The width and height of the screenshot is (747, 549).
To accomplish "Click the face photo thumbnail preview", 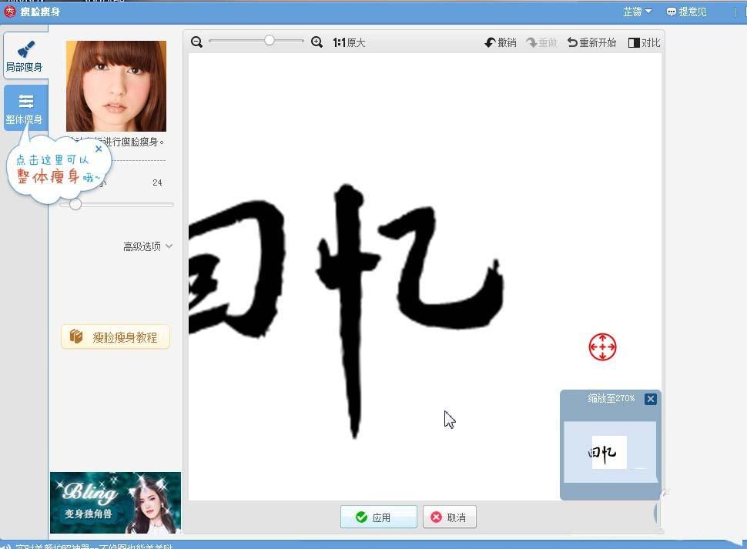I will (x=116, y=85).
